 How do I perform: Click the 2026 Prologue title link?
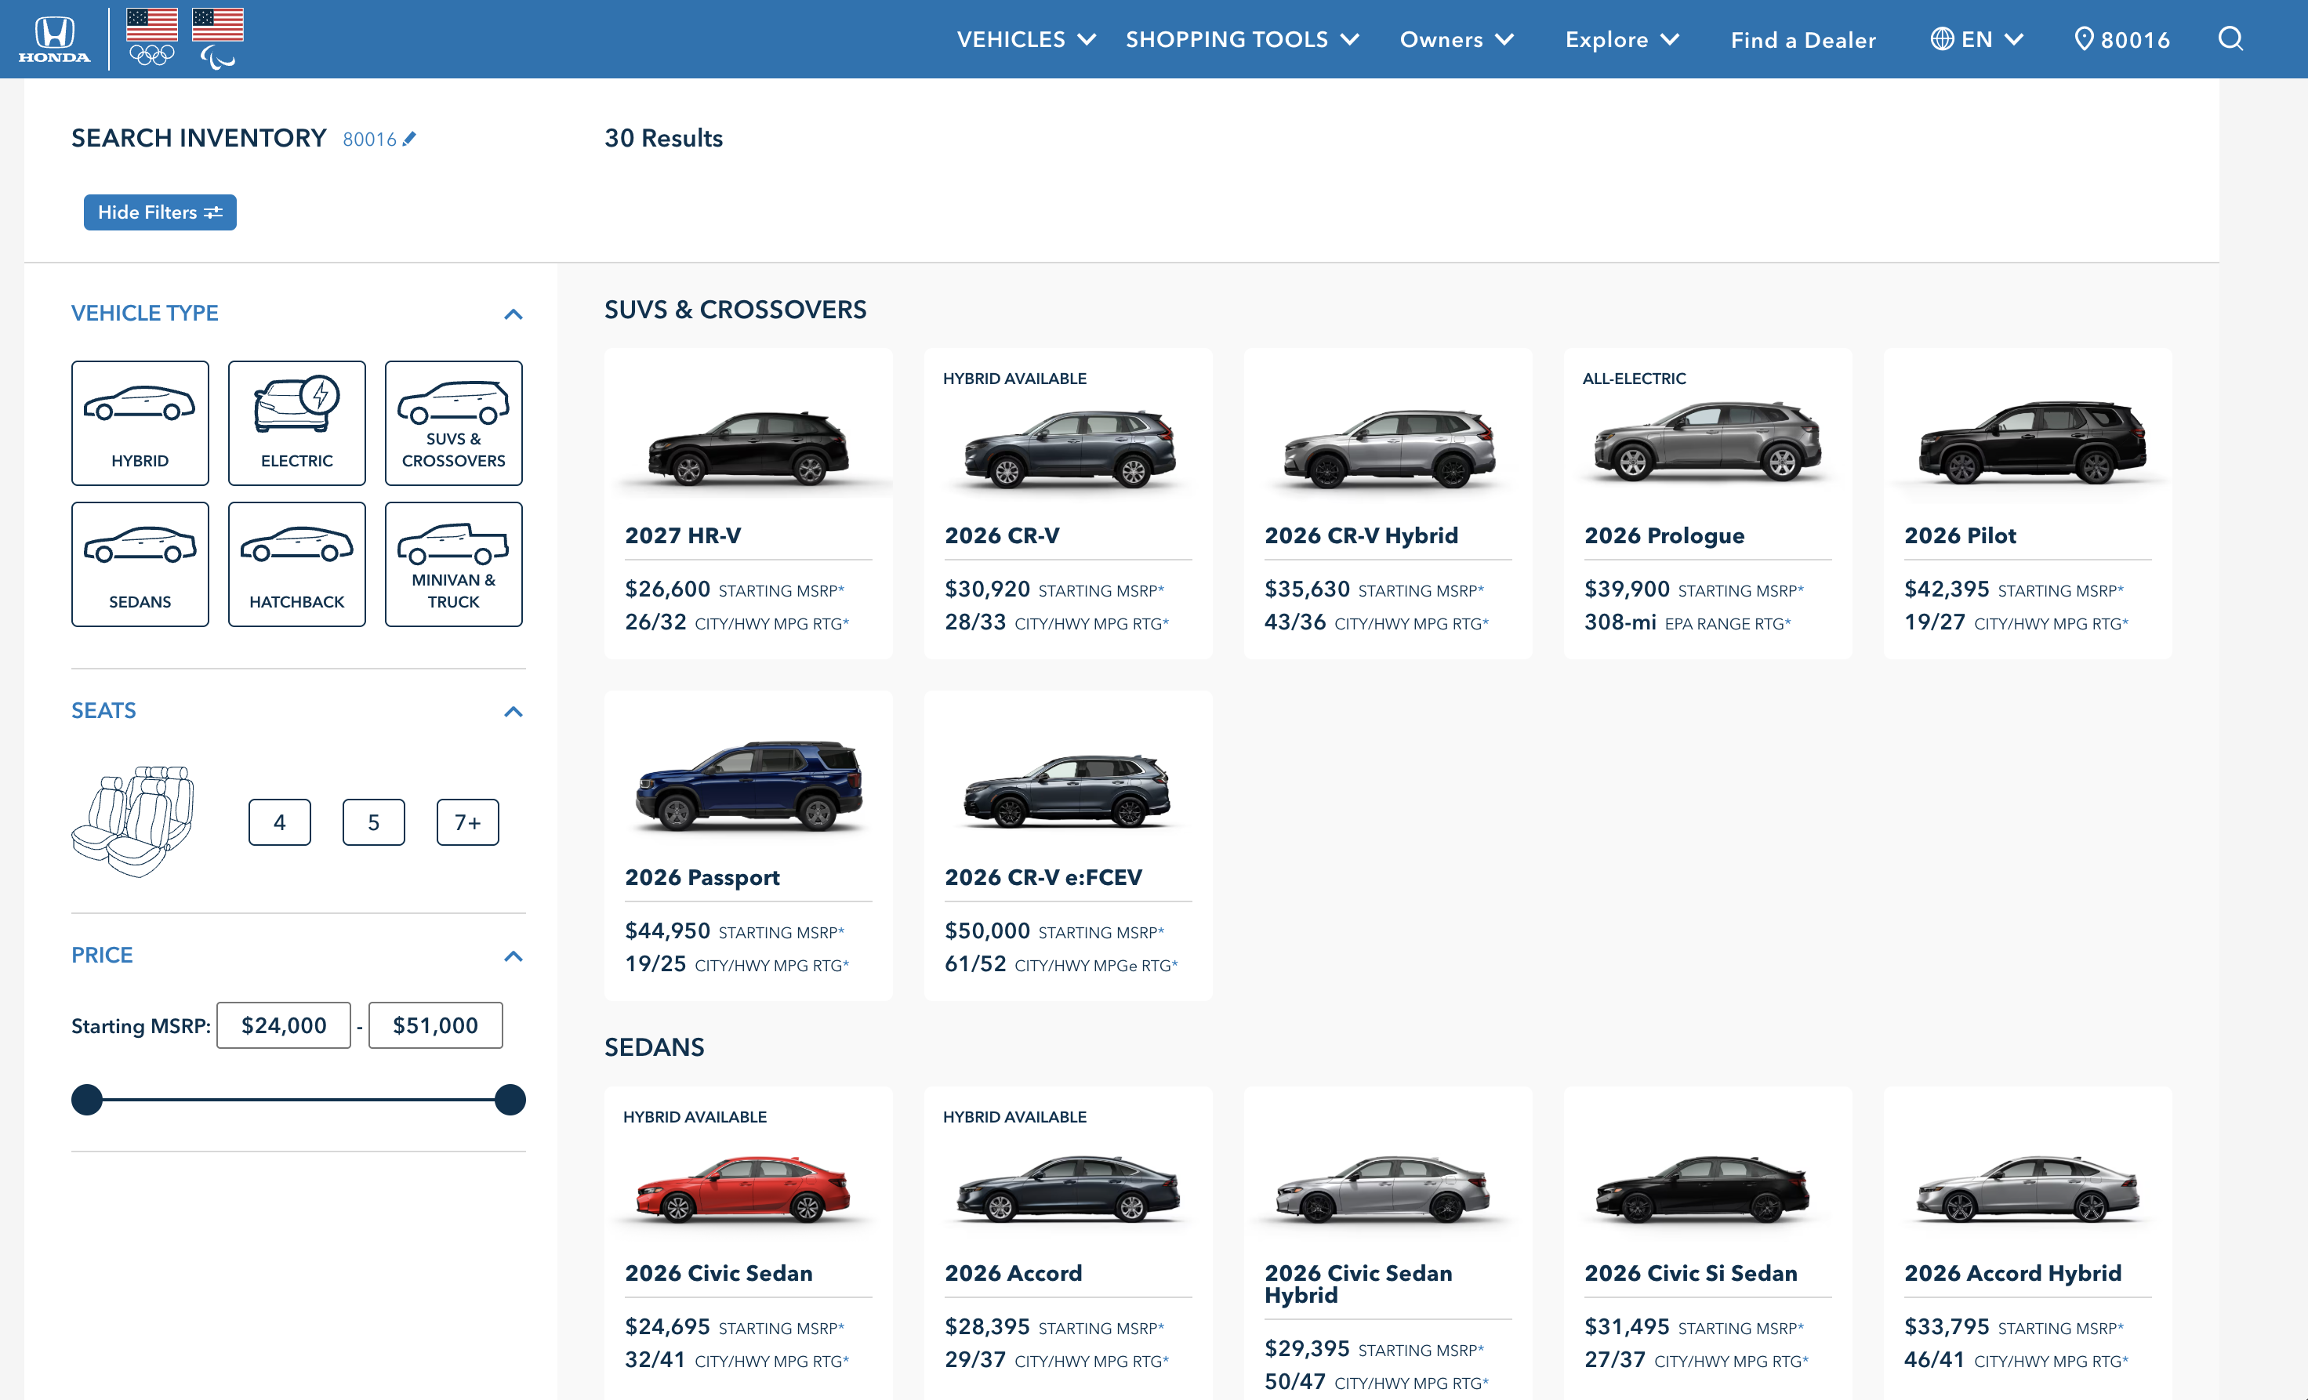(x=1664, y=535)
